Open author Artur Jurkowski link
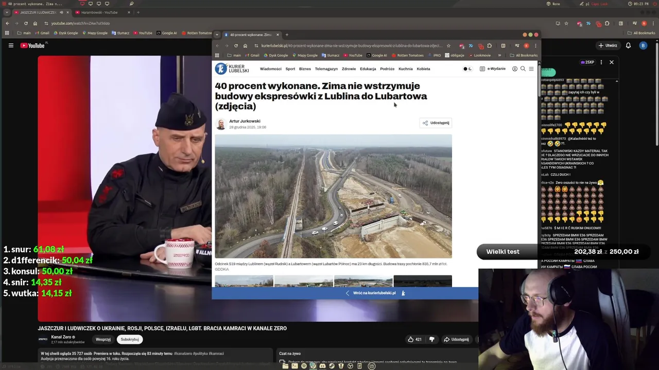The image size is (659, 370). pyautogui.click(x=245, y=121)
